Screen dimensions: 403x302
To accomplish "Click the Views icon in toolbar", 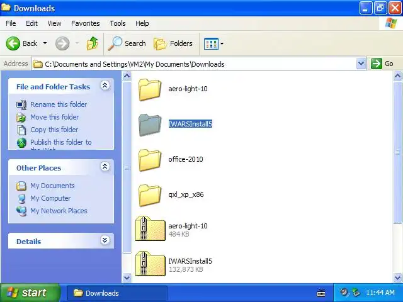I will pyautogui.click(x=211, y=43).
